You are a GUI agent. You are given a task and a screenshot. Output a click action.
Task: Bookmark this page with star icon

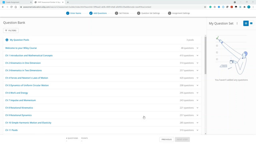click(205, 7)
